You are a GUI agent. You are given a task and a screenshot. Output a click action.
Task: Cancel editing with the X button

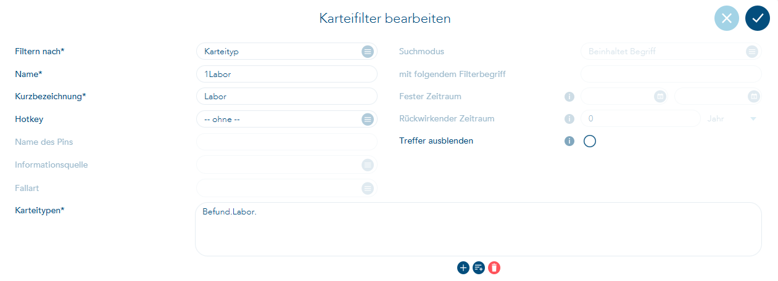[727, 18]
